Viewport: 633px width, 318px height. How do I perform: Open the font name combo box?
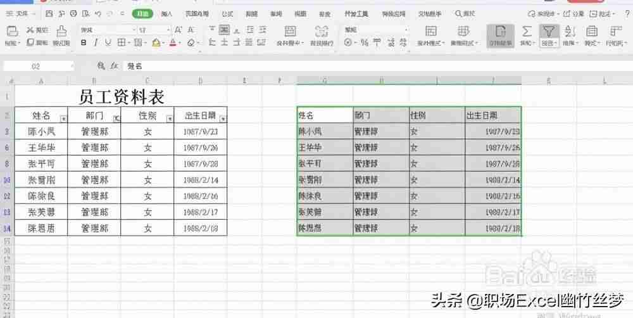click(108, 30)
